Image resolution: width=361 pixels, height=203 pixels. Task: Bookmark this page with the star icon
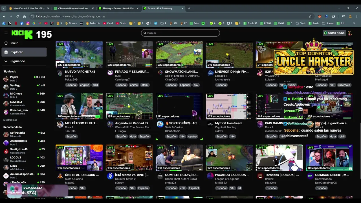(310, 16)
